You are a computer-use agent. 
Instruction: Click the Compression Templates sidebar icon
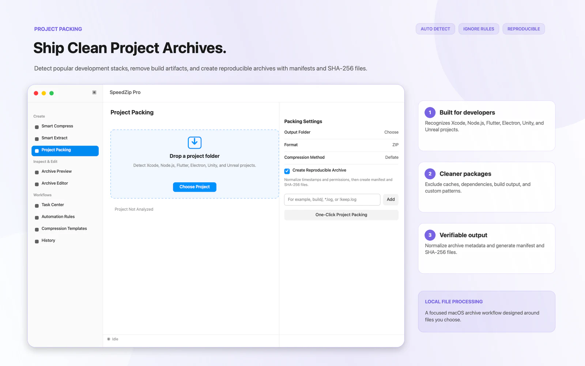[x=37, y=229]
